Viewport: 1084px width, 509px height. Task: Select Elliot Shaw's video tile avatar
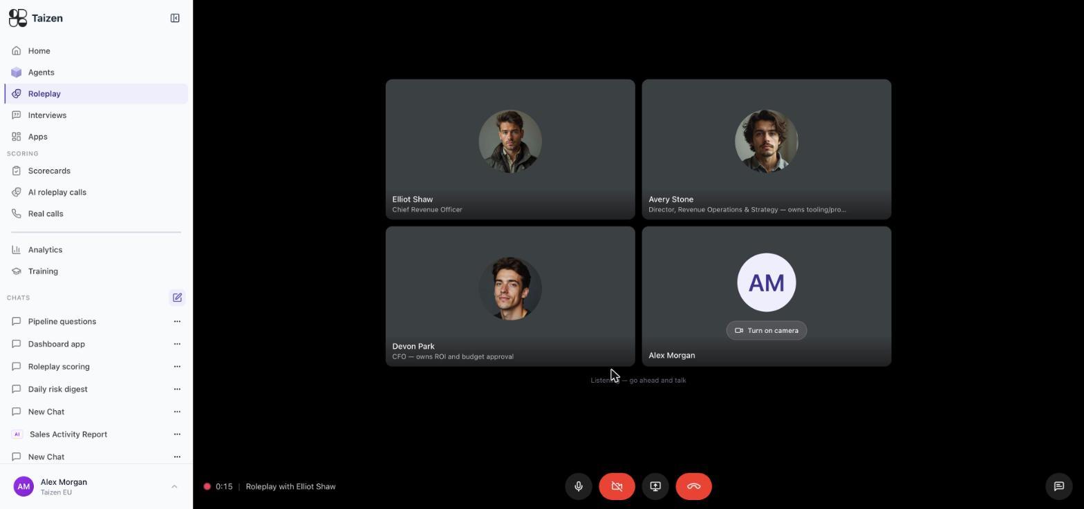coord(510,142)
